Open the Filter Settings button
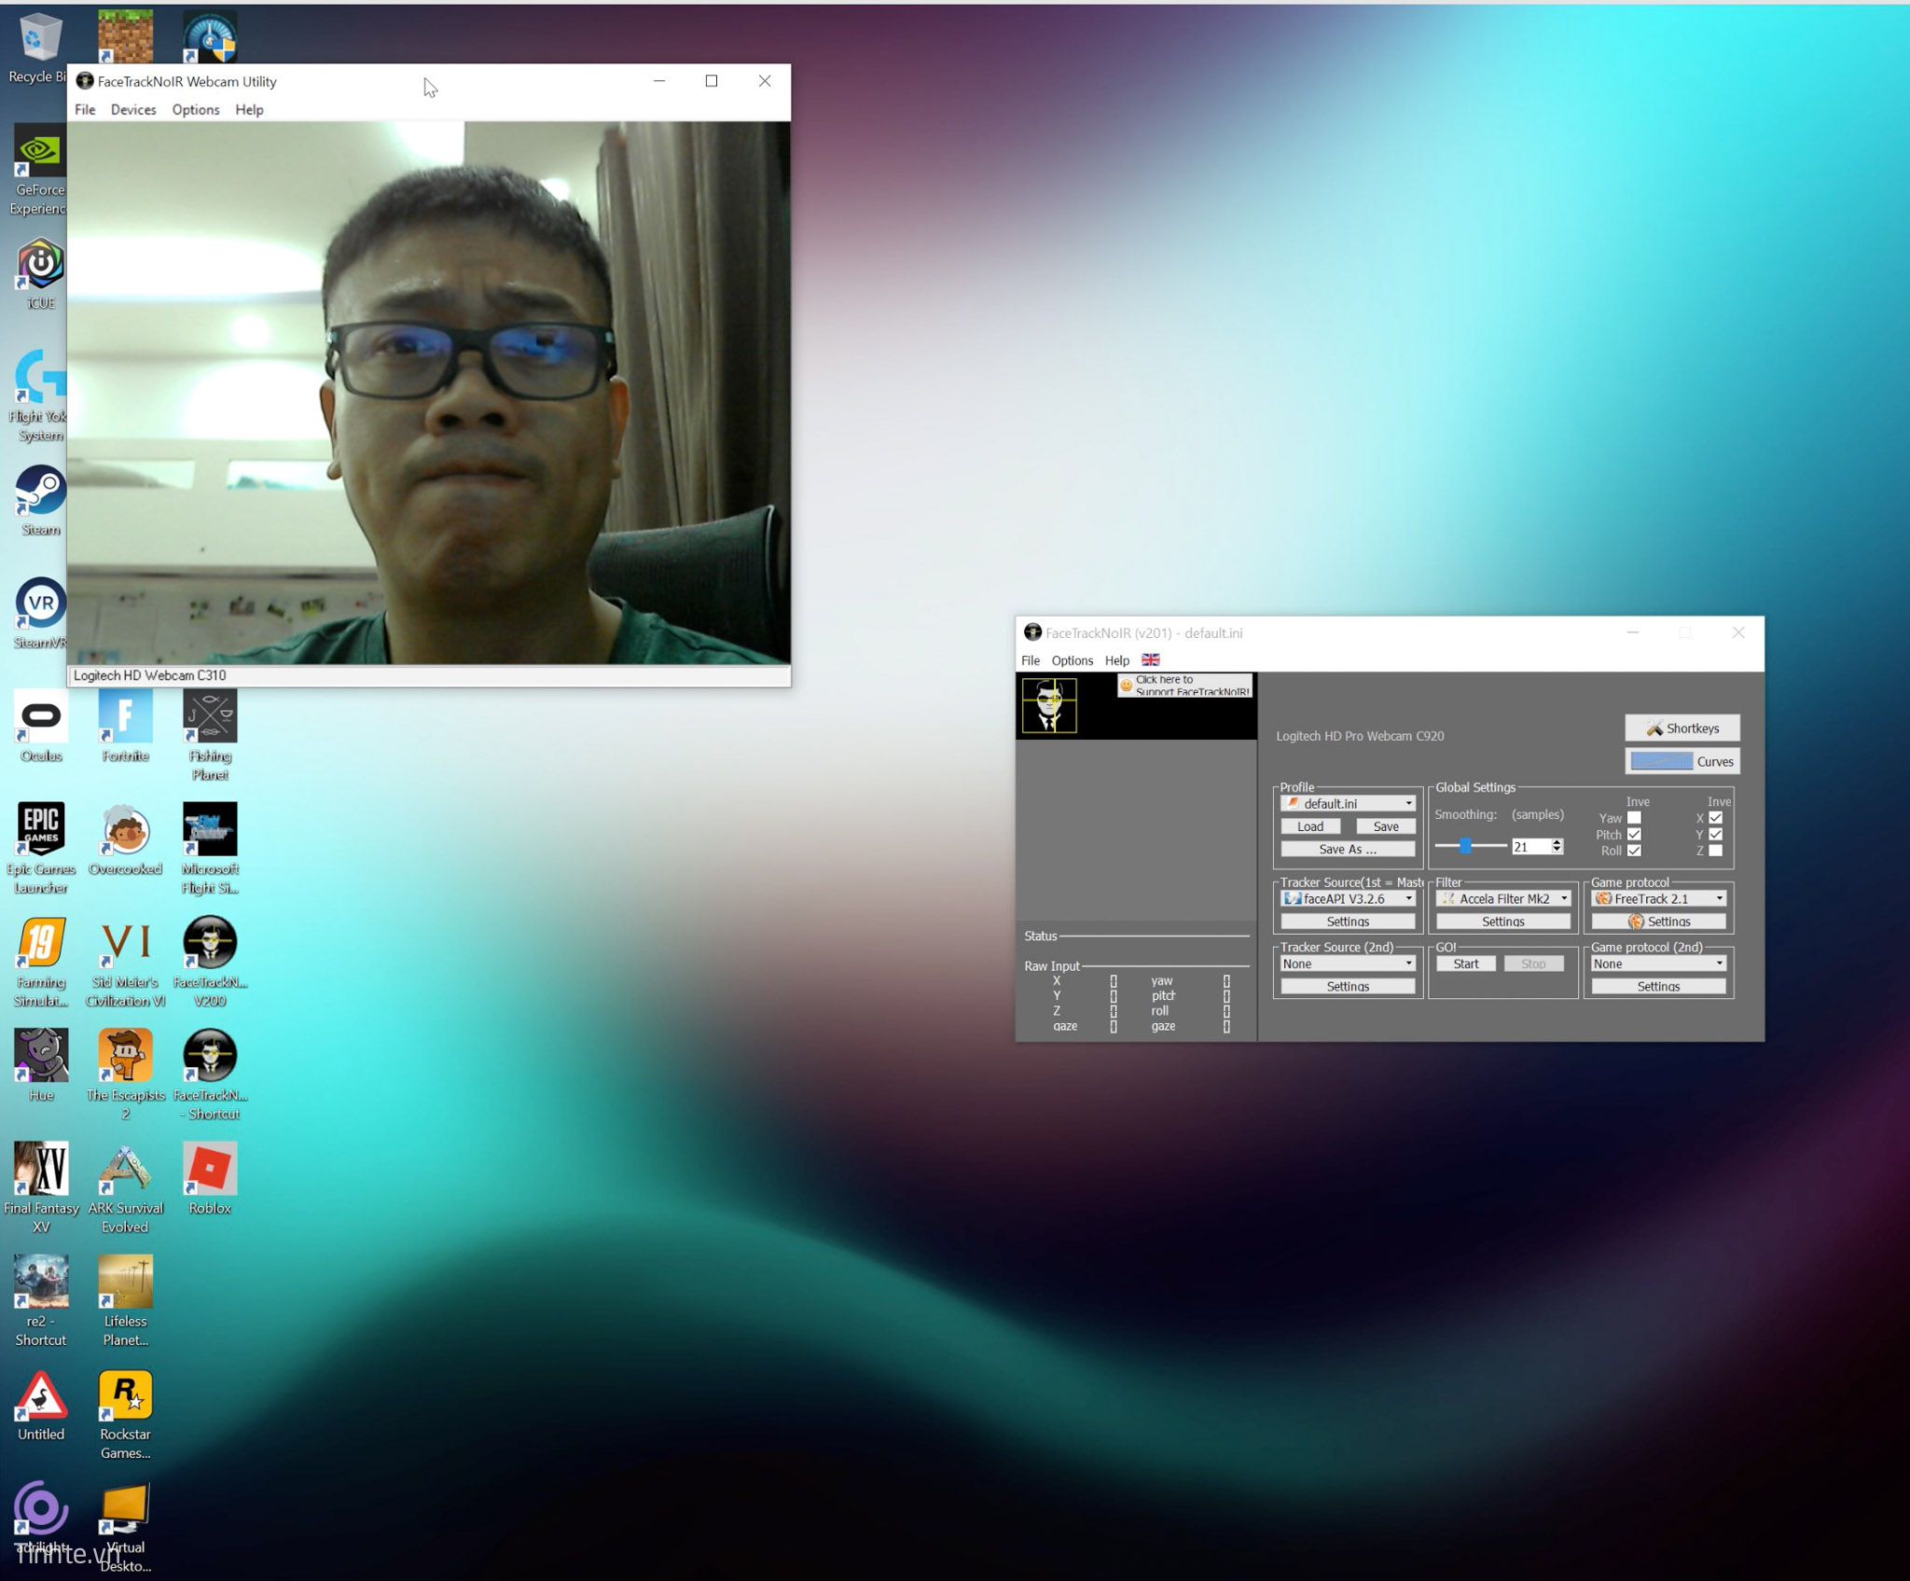 point(1502,922)
